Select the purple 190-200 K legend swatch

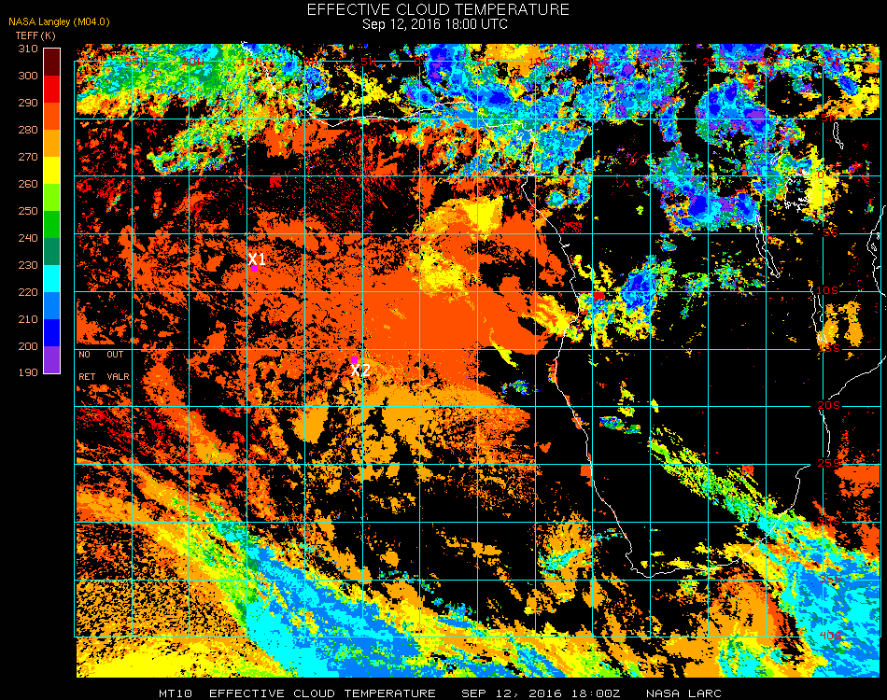click(x=51, y=359)
